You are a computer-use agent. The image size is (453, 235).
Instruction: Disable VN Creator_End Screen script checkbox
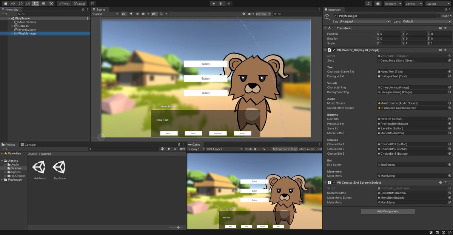(334, 183)
